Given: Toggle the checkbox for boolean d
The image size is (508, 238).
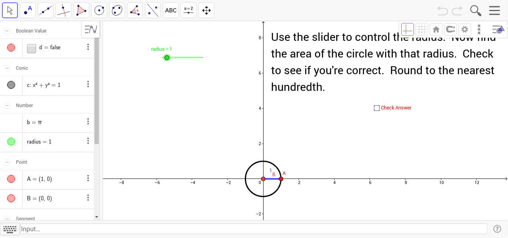Looking at the screenshot, I should coord(31,48).
